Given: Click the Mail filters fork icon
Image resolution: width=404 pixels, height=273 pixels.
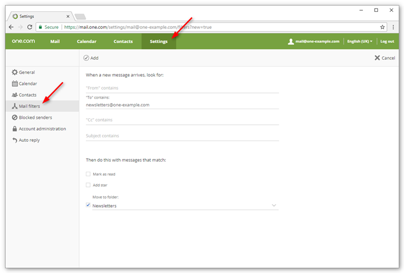Looking at the screenshot, I should point(15,106).
